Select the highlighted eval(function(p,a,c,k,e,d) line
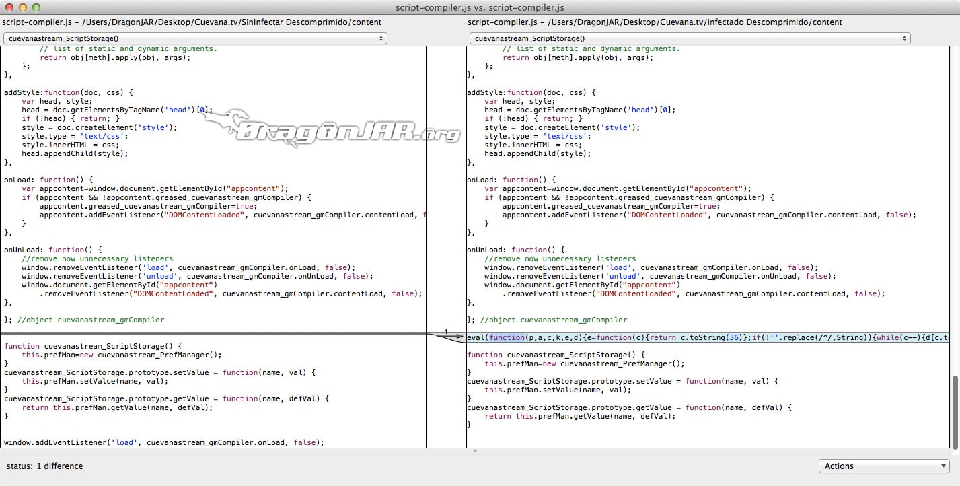 pos(706,337)
